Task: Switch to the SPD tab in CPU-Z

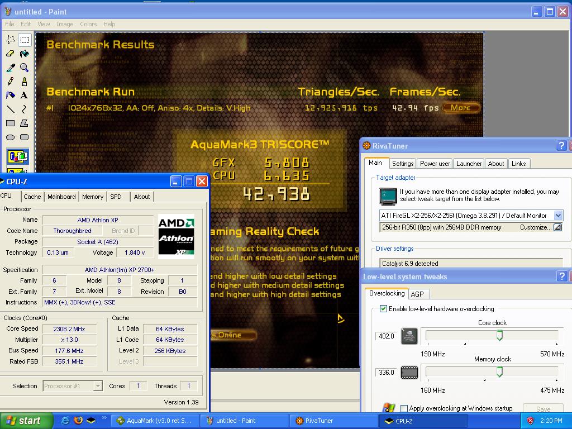Action: click(x=116, y=197)
